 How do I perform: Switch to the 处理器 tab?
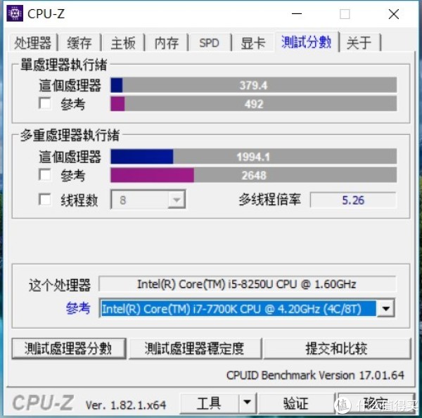33,42
